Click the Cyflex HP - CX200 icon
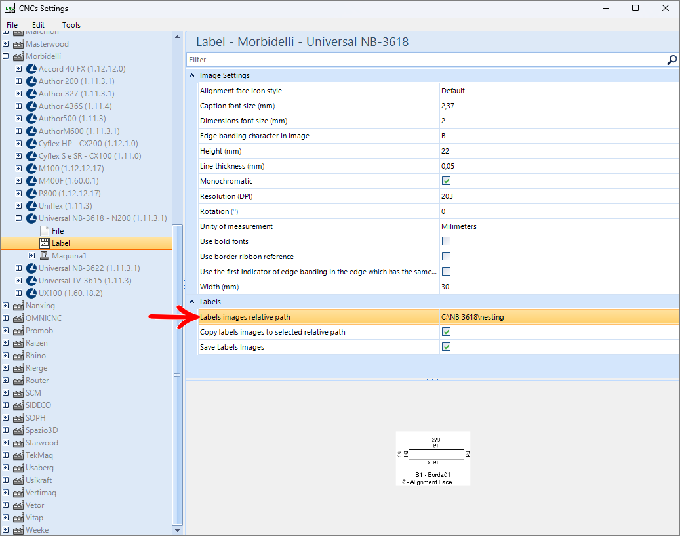The width and height of the screenshot is (680, 536). point(31,144)
